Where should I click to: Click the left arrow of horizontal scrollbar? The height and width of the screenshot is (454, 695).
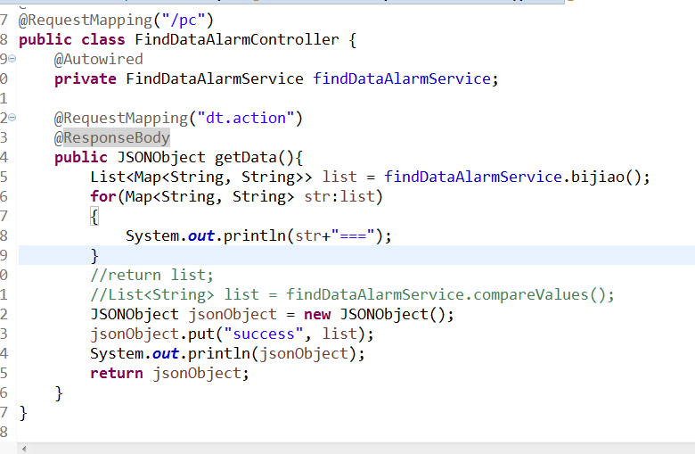click(24, 449)
